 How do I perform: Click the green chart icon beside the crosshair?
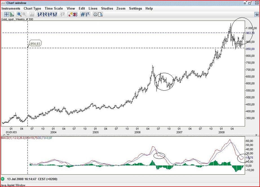[x=12, y=15]
